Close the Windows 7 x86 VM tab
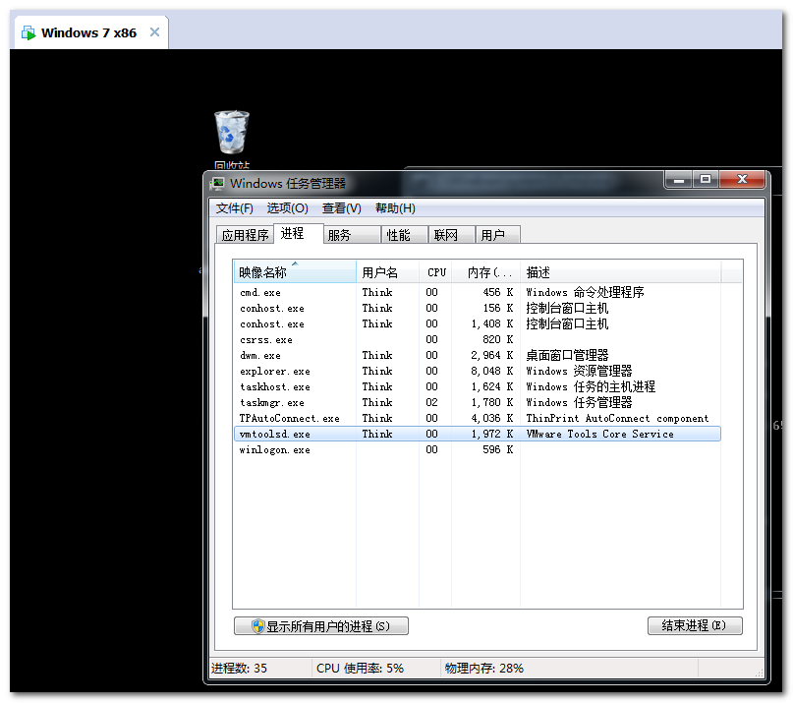793x703 pixels. tap(154, 32)
